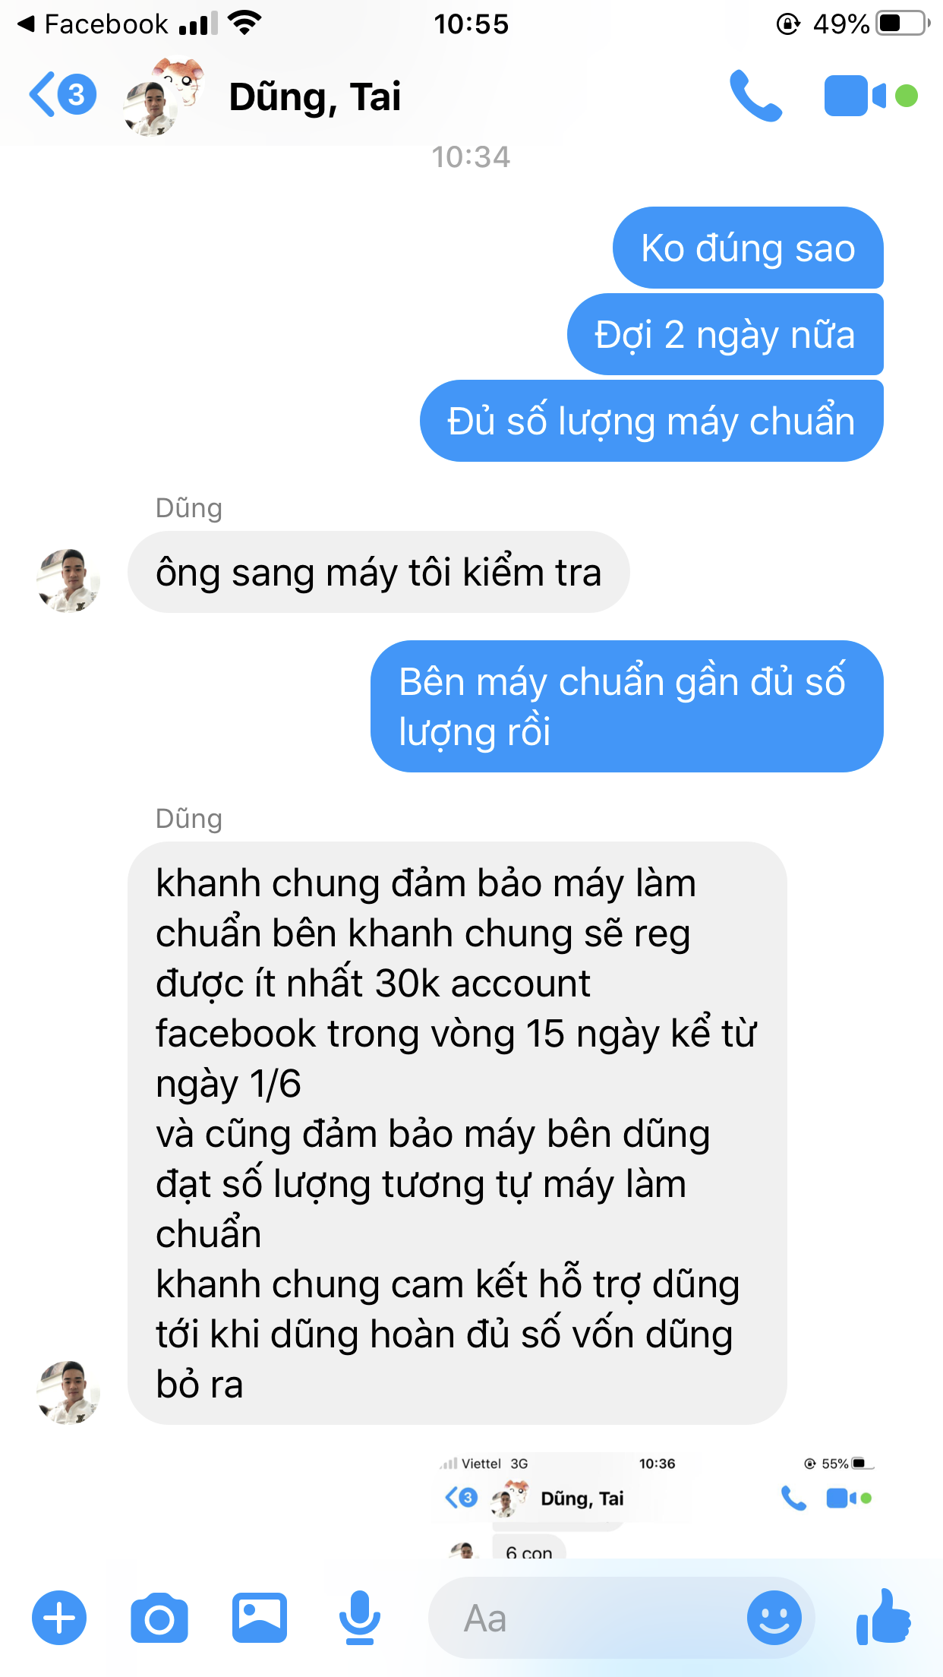Open the camera from the message bar

coord(159,1618)
